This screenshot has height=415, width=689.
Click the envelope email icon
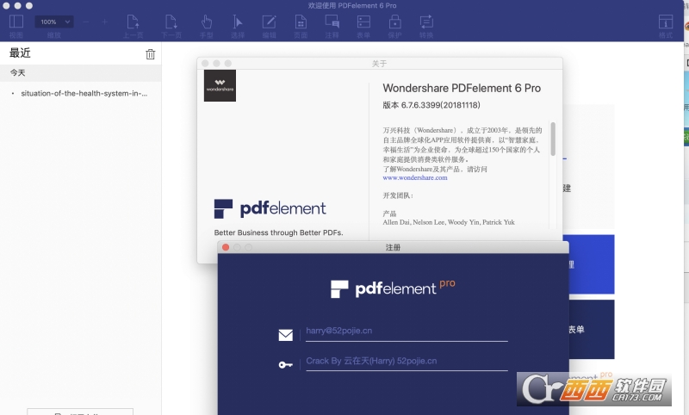coord(286,335)
